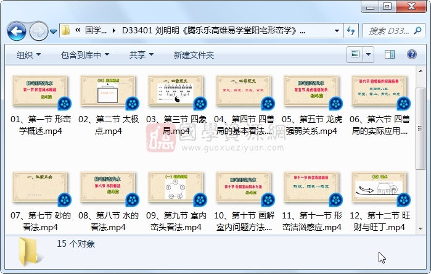Open the recent pages dropdown arrow

(53, 32)
